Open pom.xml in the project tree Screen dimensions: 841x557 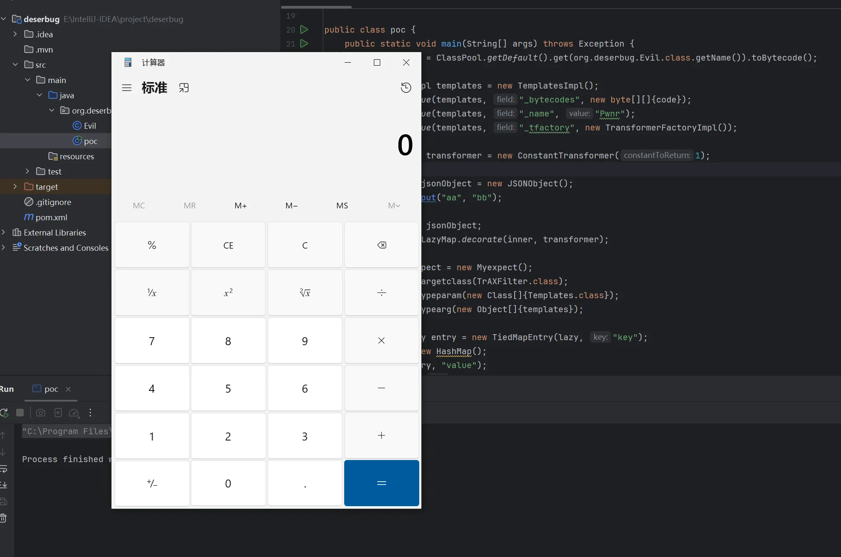click(51, 217)
